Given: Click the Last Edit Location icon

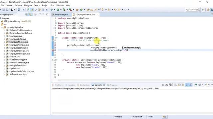Looking at the screenshot, I should pyautogui.click(x=115, y=10).
